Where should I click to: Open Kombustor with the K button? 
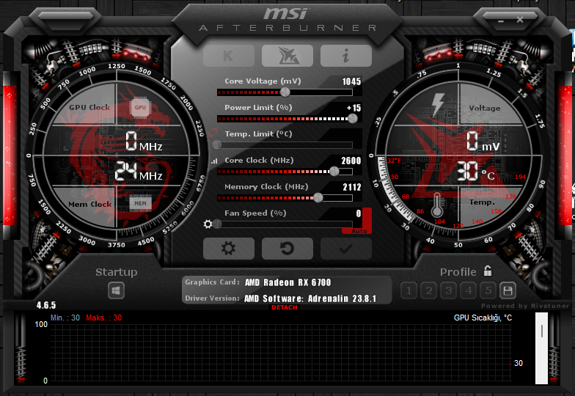(229, 56)
